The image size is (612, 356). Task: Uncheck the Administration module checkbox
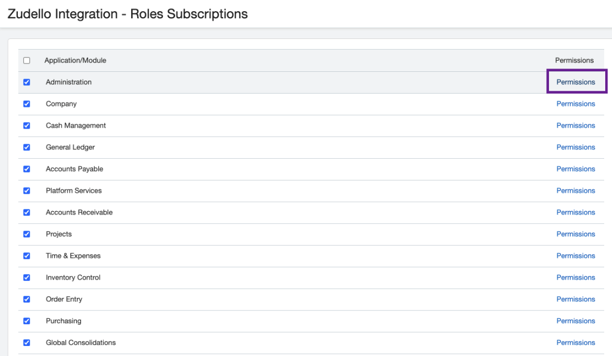(x=27, y=82)
